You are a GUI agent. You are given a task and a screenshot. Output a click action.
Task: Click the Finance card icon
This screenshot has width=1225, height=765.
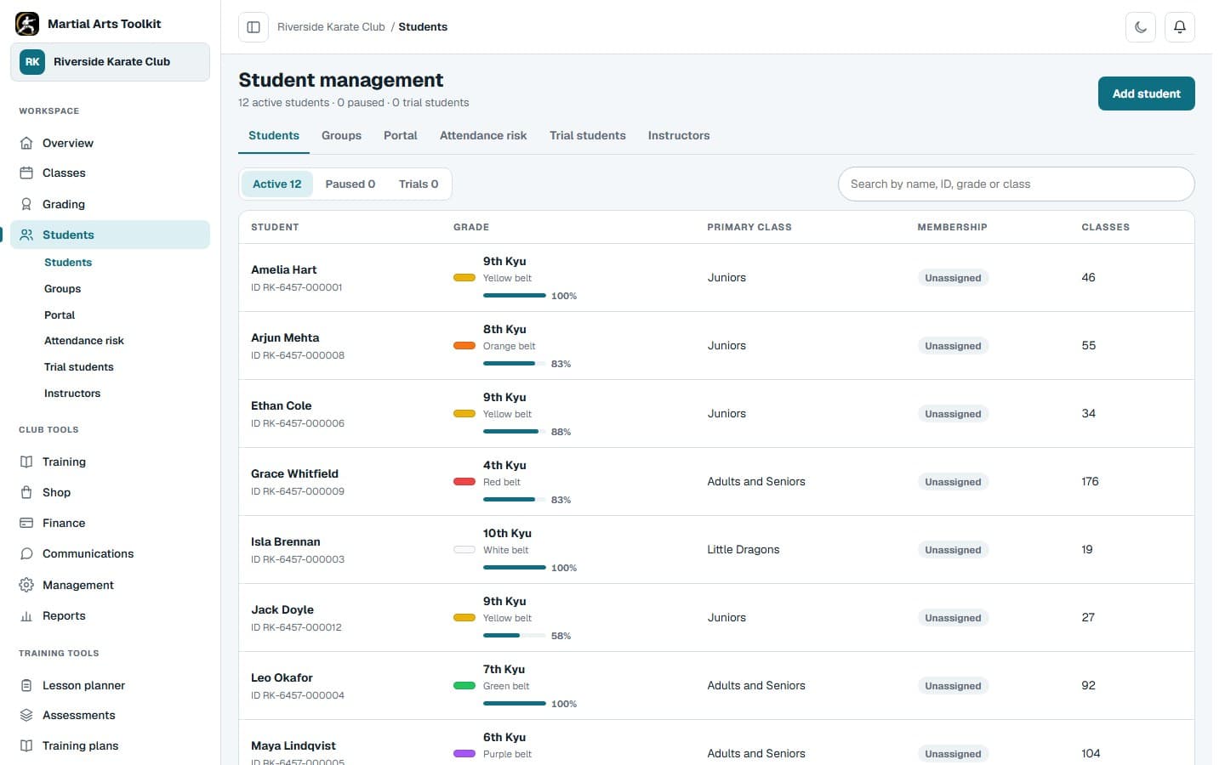click(26, 523)
